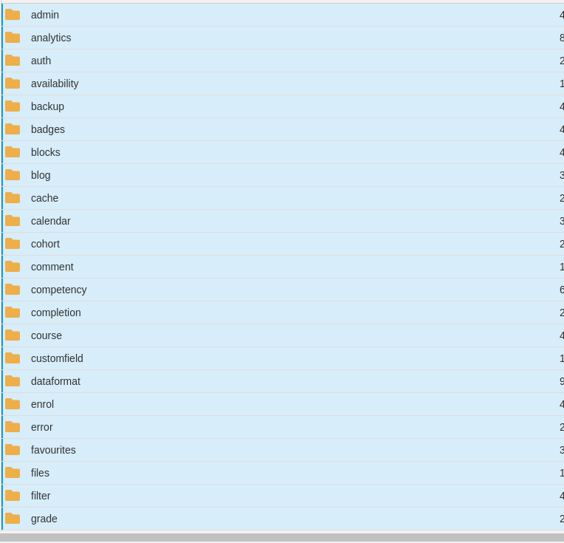Open the cache folder
The height and width of the screenshot is (543, 564).
[x=44, y=198]
